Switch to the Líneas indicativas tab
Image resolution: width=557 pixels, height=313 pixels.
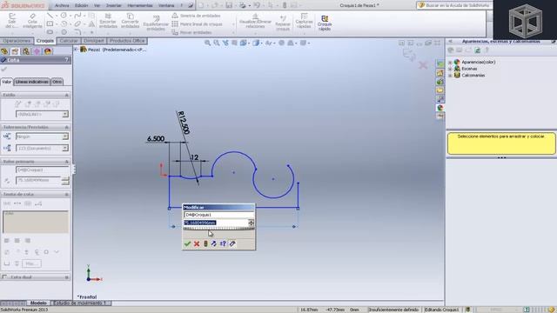pos(32,82)
